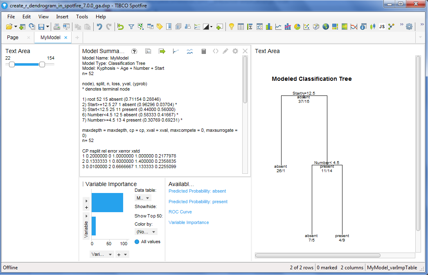This screenshot has height=275, width=428.
Task: Open the Edit menu
Action: click(x=27, y=17)
